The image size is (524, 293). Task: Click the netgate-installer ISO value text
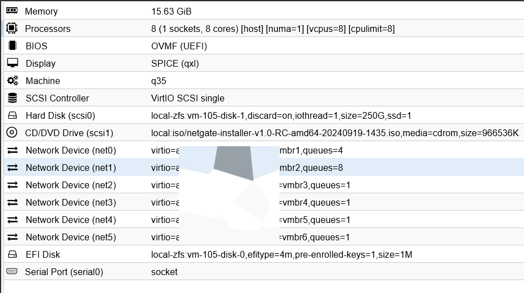point(334,133)
